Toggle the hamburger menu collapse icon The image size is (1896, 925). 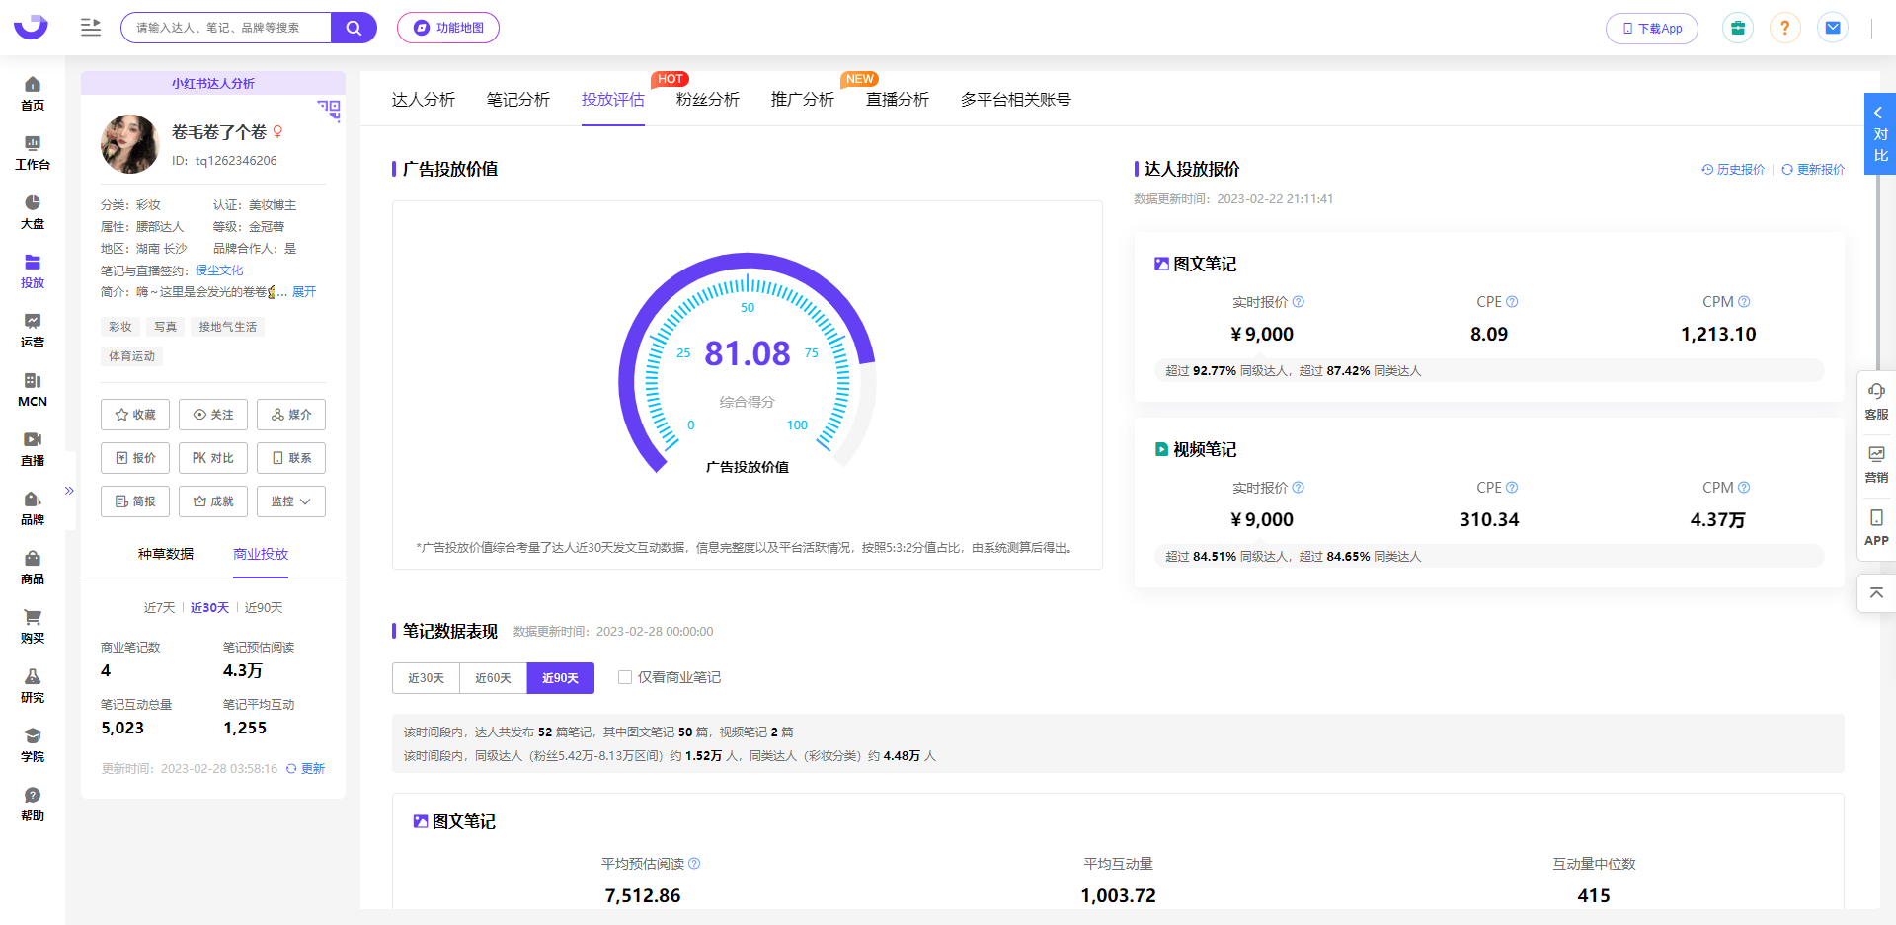click(x=91, y=28)
